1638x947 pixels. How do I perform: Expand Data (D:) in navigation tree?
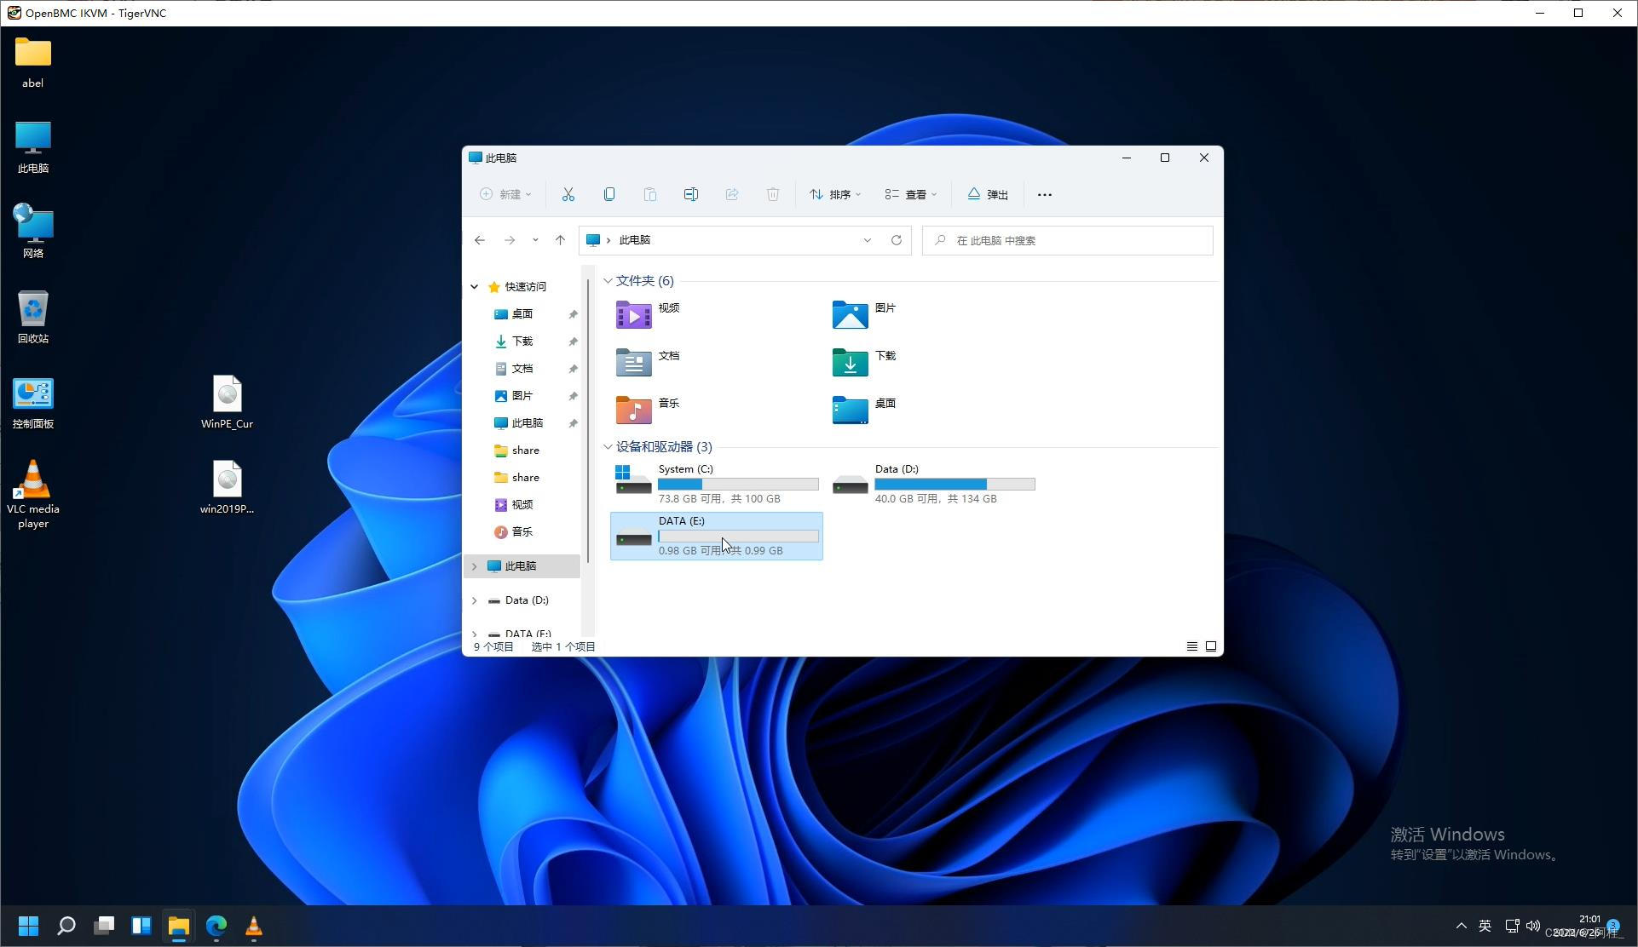[475, 600]
